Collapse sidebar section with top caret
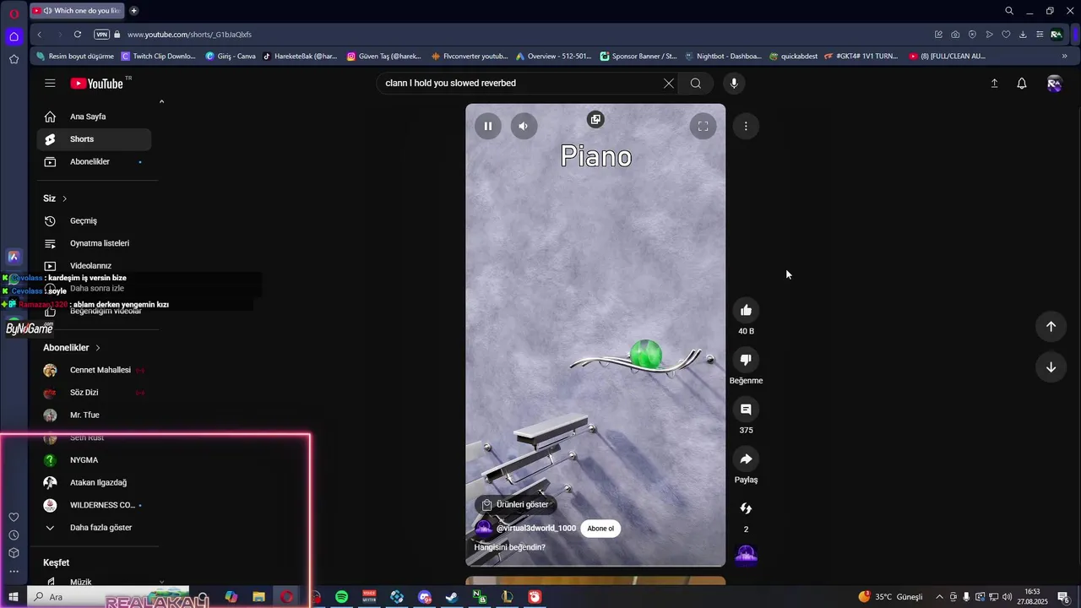 click(161, 101)
